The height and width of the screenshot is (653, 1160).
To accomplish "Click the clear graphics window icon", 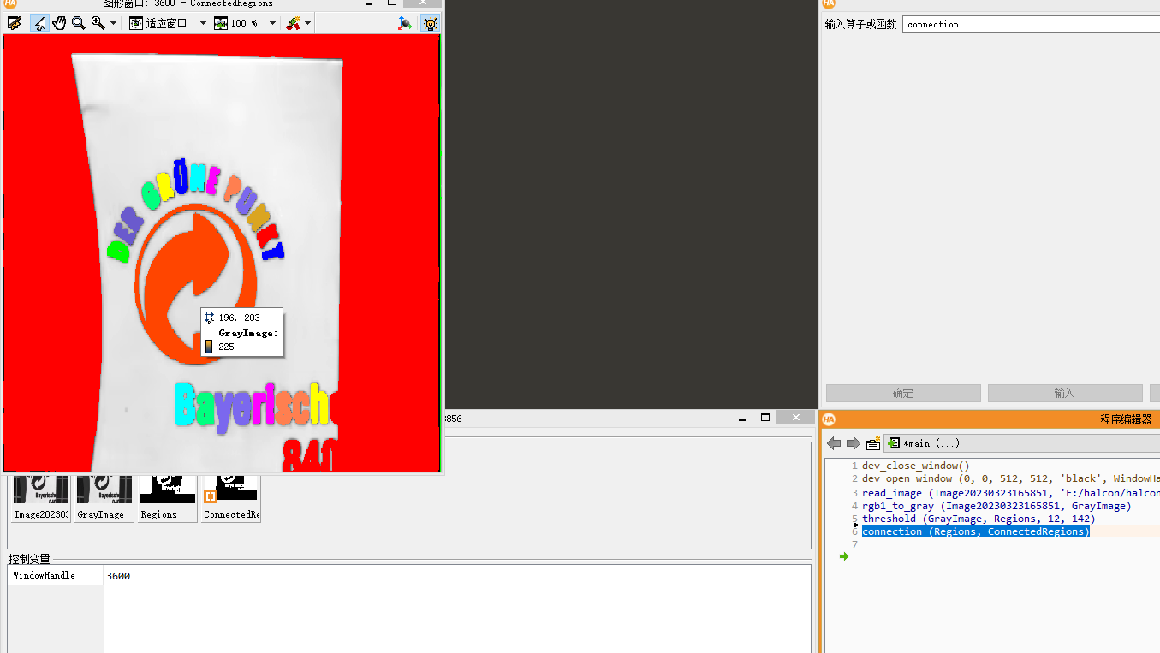I will [x=14, y=23].
